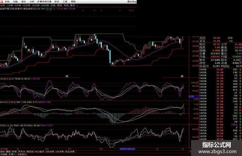Click the 最低 30.15 value
The height and width of the screenshot is (156, 242).
click(x=238, y=50)
